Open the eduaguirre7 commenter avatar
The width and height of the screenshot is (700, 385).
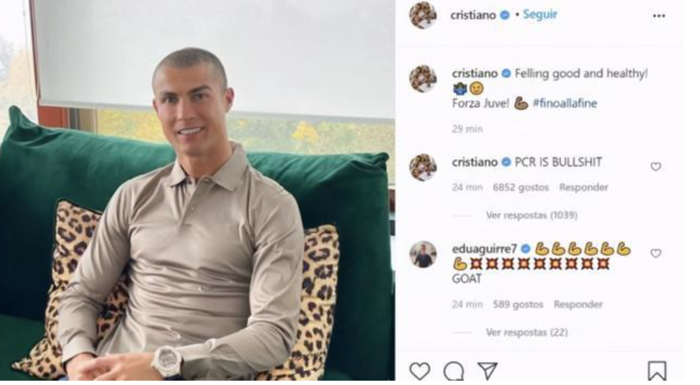coord(423,254)
